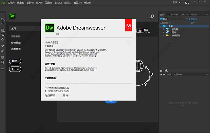210x133 pixels.
Task: Switch to the CC Libraries tab
Action: coord(172,15)
